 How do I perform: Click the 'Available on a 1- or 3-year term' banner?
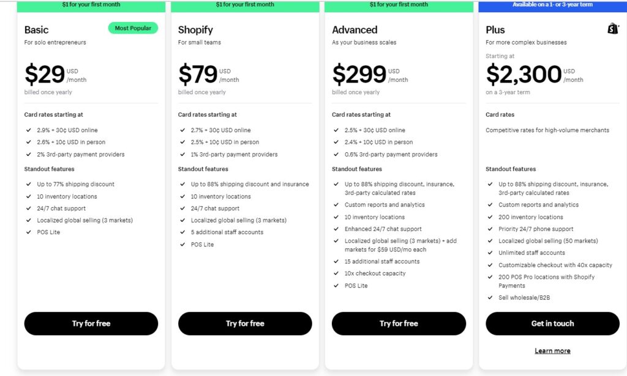click(553, 6)
